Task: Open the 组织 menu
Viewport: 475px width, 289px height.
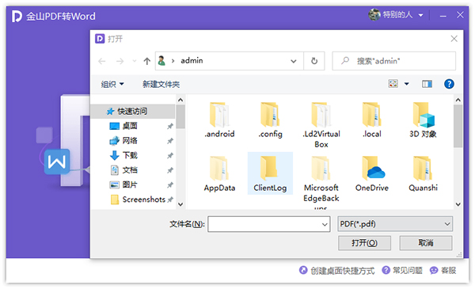Action: click(112, 84)
